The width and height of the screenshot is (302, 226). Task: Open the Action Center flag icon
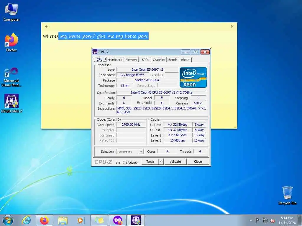[258, 220]
